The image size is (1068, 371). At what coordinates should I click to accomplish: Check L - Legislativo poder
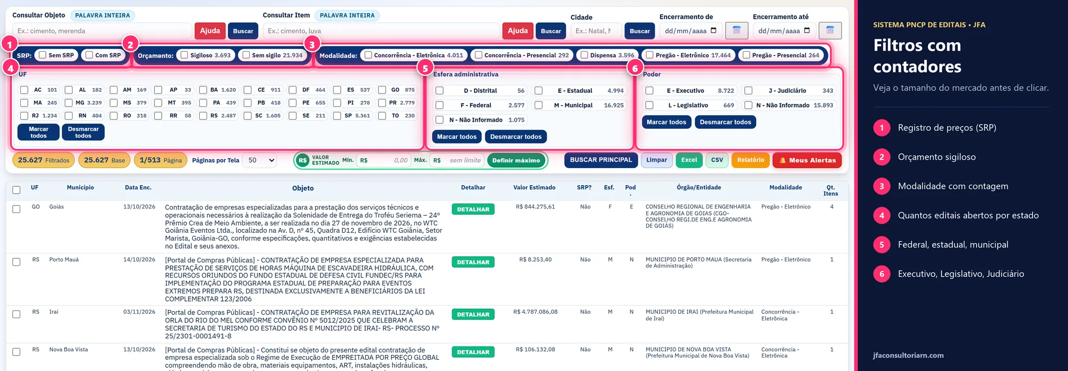649,105
